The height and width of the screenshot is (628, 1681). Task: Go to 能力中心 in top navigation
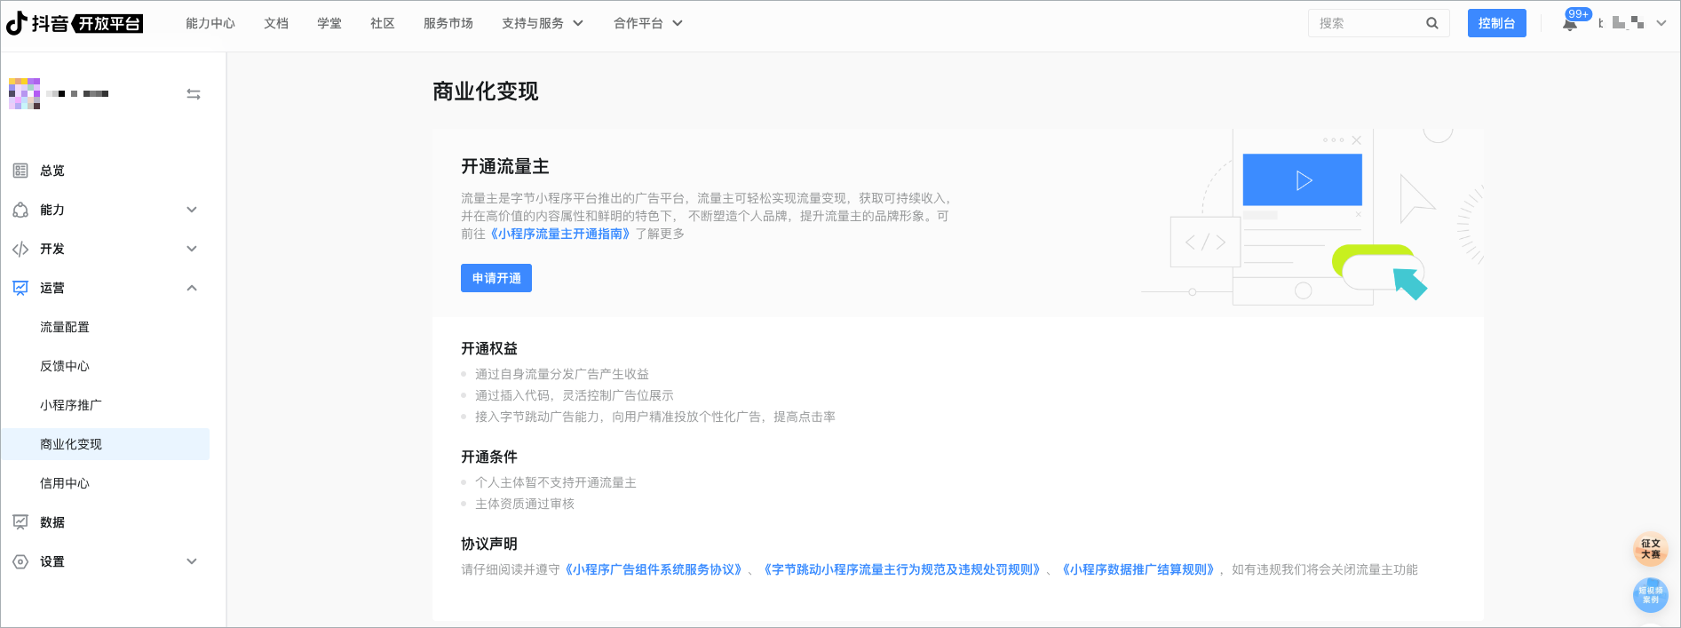point(210,23)
